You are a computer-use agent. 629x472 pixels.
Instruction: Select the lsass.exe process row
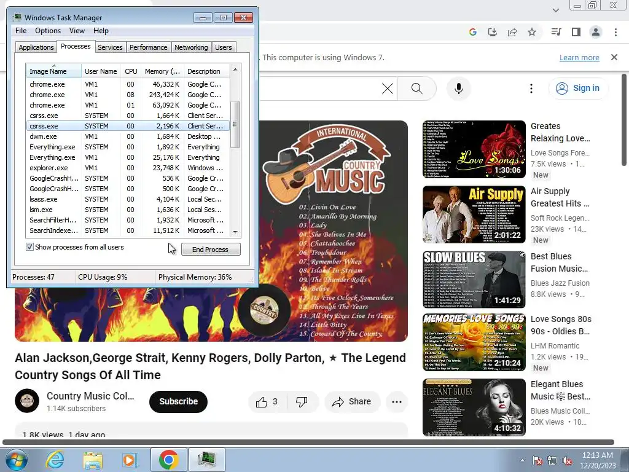click(x=128, y=199)
